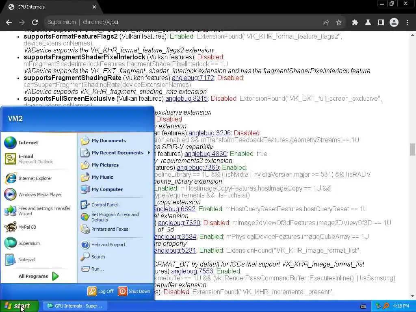Open the anglebug:7369 link
This screenshot has height=312, width=416.
[x=198, y=167]
